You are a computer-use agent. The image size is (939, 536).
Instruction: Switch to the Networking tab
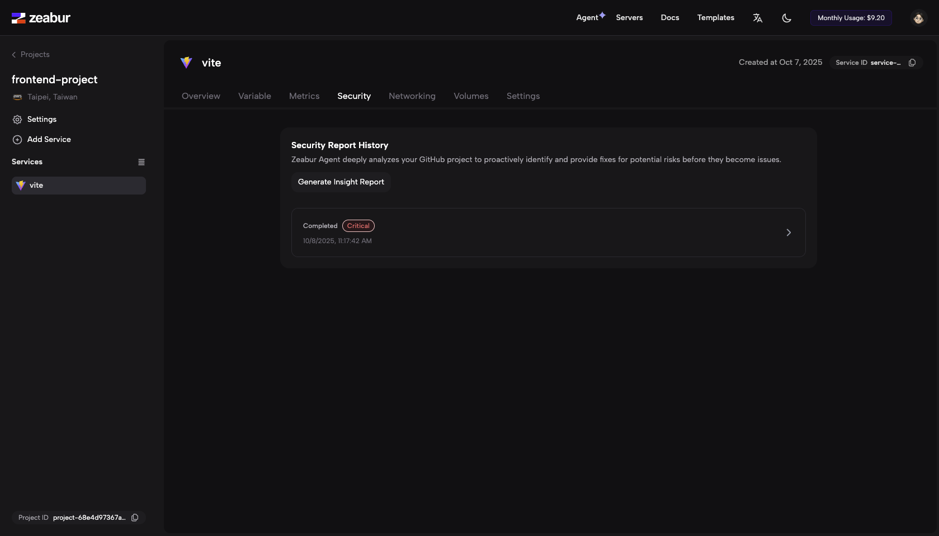coord(412,96)
